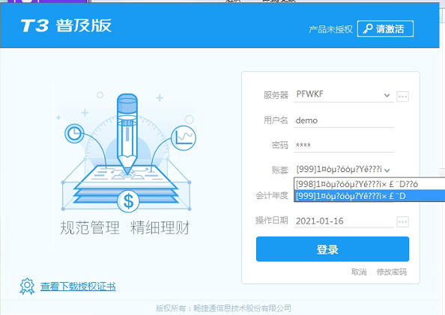Click the line chart circle icon
The height and width of the screenshot is (315, 445).
pos(184,138)
